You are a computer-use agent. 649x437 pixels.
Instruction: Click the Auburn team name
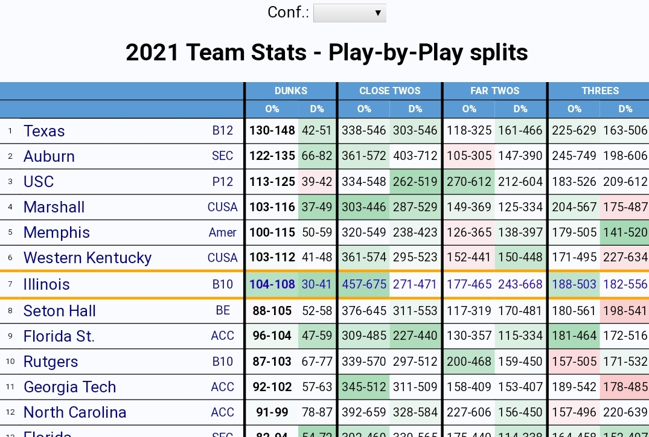49,156
